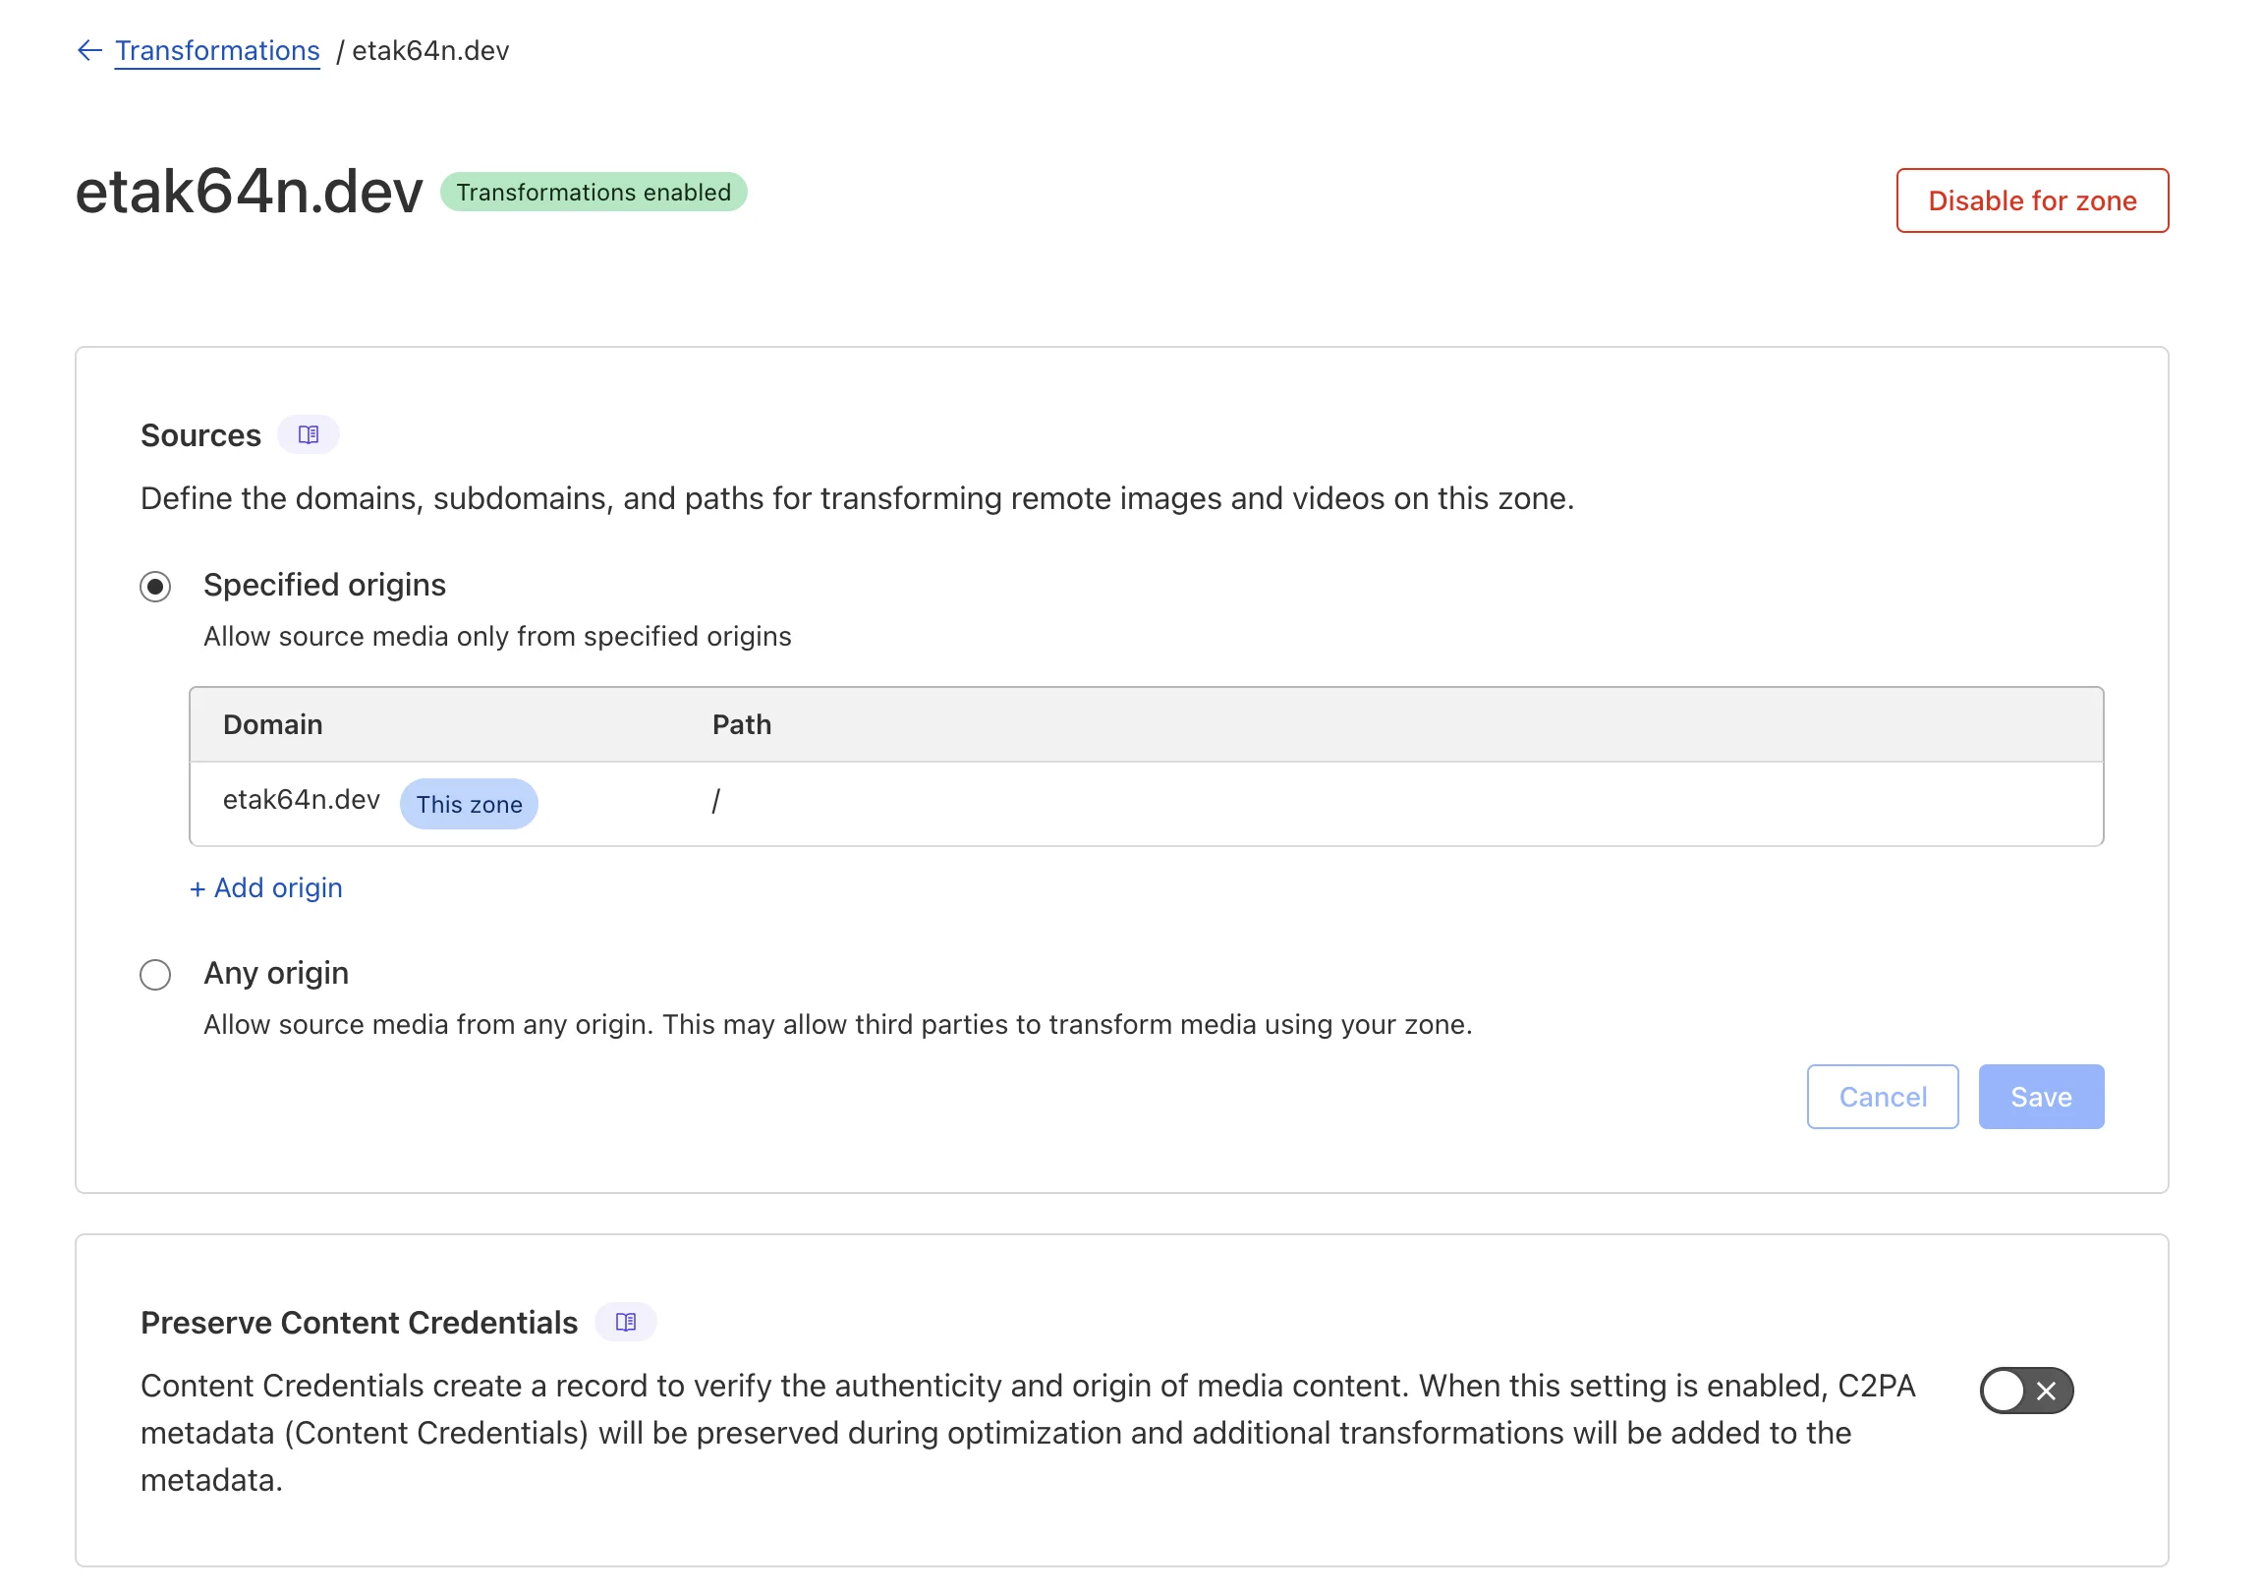Select the Specified origins radio button
Viewport: 2262px width, 1592px height.
[155, 587]
